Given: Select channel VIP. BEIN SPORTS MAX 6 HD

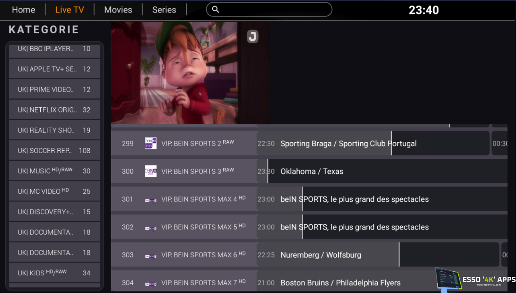Looking at the screenshot, I should click(184, 255).
